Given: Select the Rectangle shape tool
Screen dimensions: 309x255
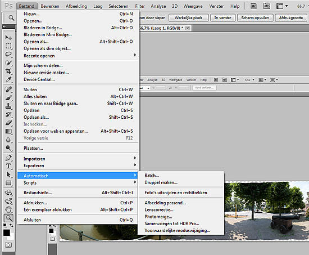Looking at the screenshot, I should tap(8, 183).
